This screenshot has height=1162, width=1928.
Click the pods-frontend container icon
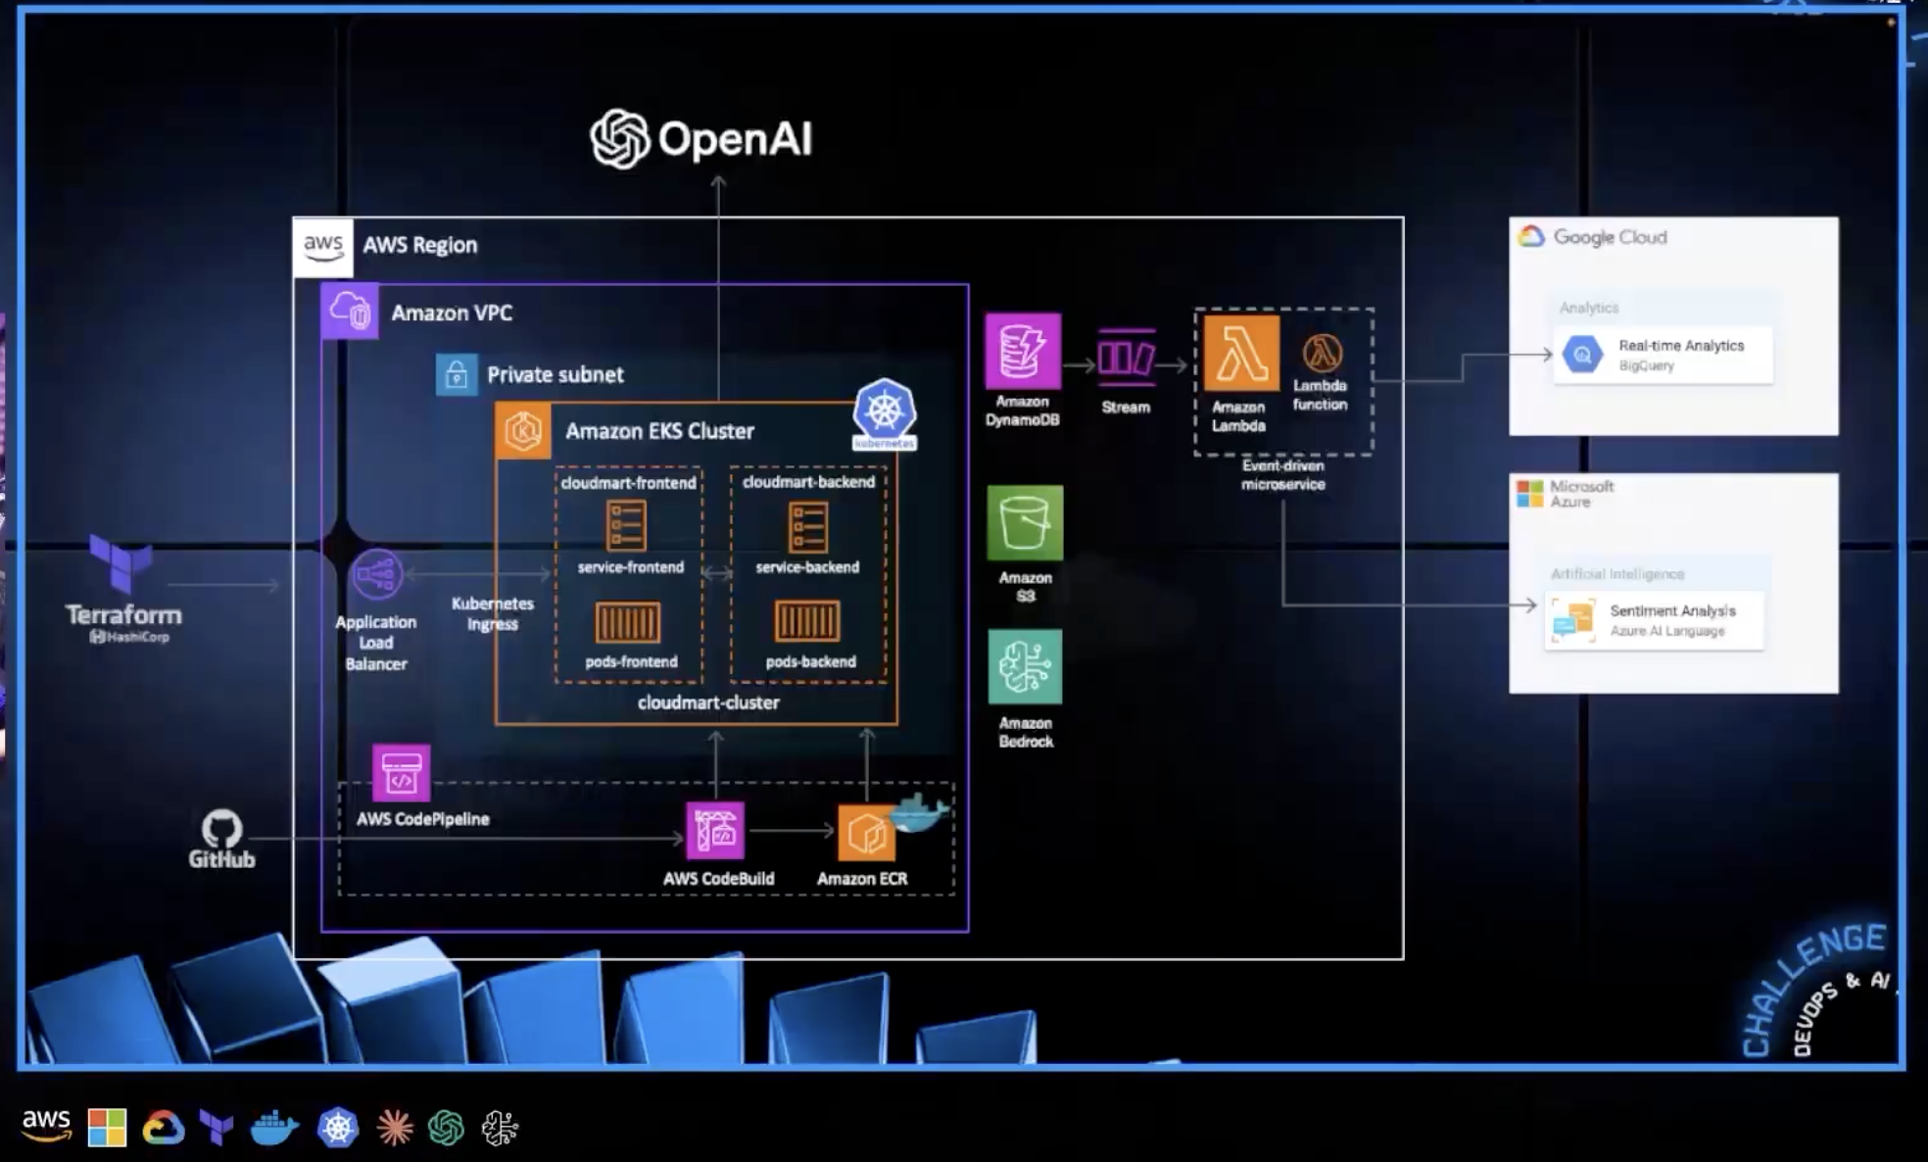[x=628, y=622]
